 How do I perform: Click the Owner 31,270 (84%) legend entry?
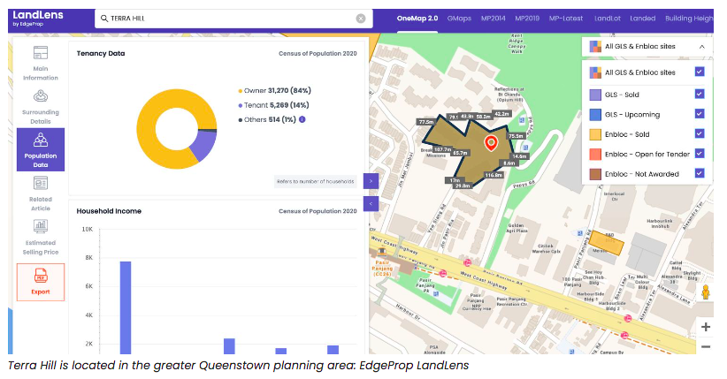pyautogui.click(x=274, y=91)
